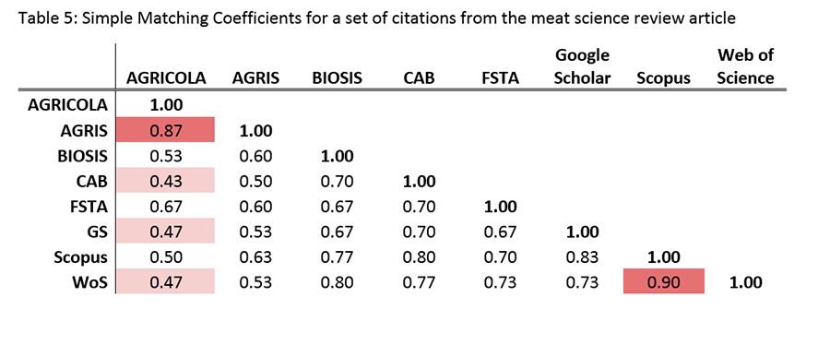
Task: Click the BIOSIS row label
Action: point(83,156)
